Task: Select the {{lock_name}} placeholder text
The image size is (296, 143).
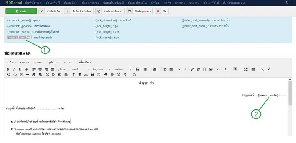Action: click(103, 38)
